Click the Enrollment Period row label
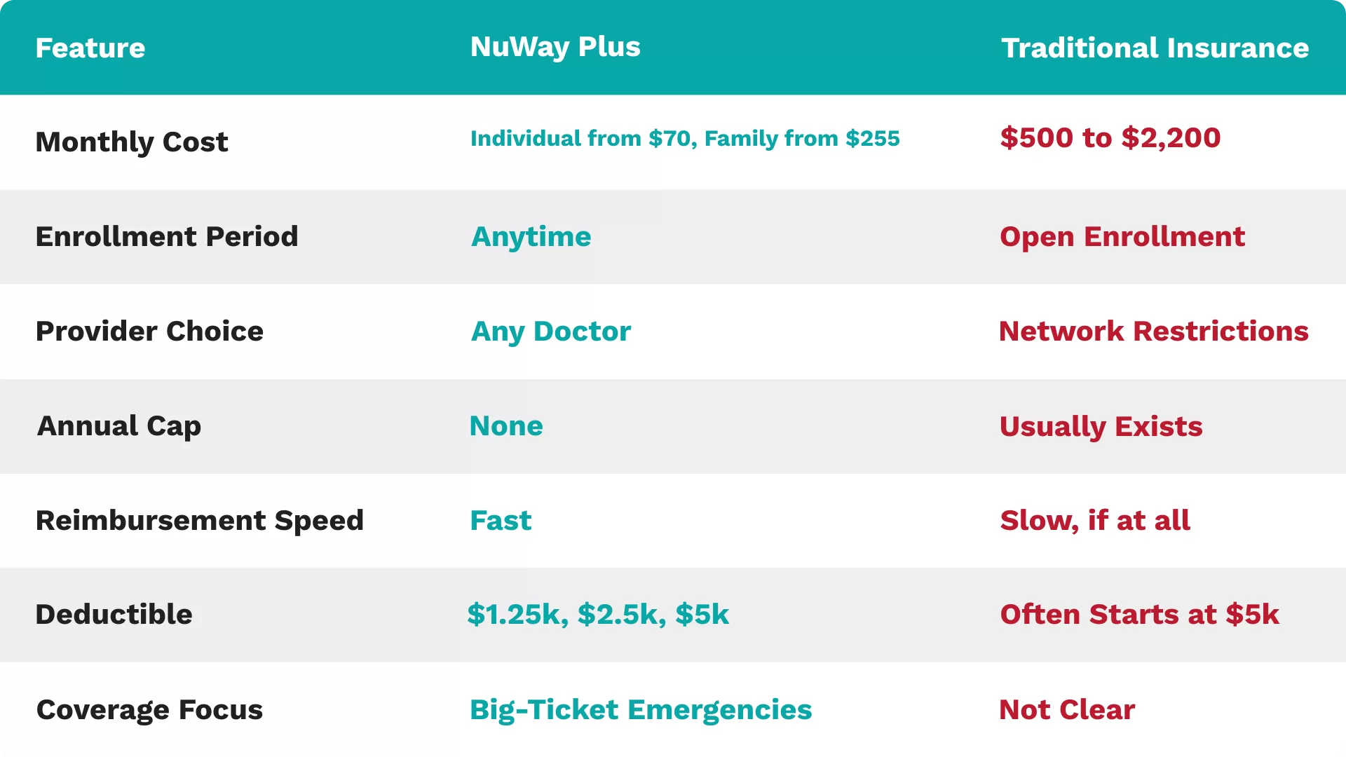This screenshot has height=757, width=1346. pyautogui.click(x=167, y=236)
